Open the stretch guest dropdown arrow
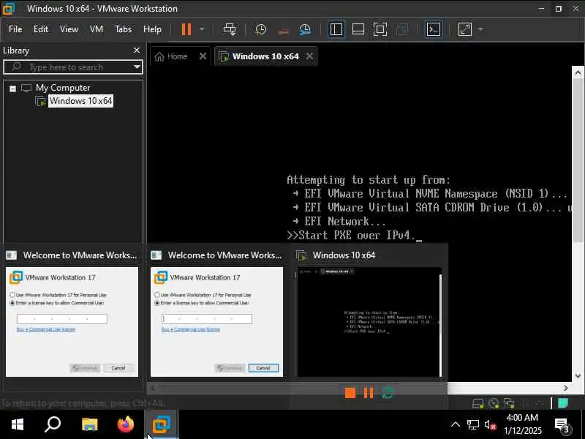Screen dimensions: 585x439 coord(480,29)
